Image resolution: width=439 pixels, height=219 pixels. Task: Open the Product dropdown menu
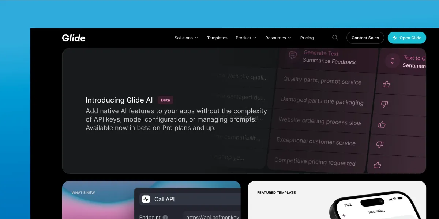[x=246, y=38]
